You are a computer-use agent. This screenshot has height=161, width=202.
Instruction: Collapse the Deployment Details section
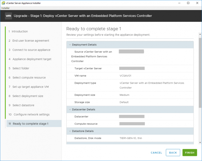coord(70,45)
